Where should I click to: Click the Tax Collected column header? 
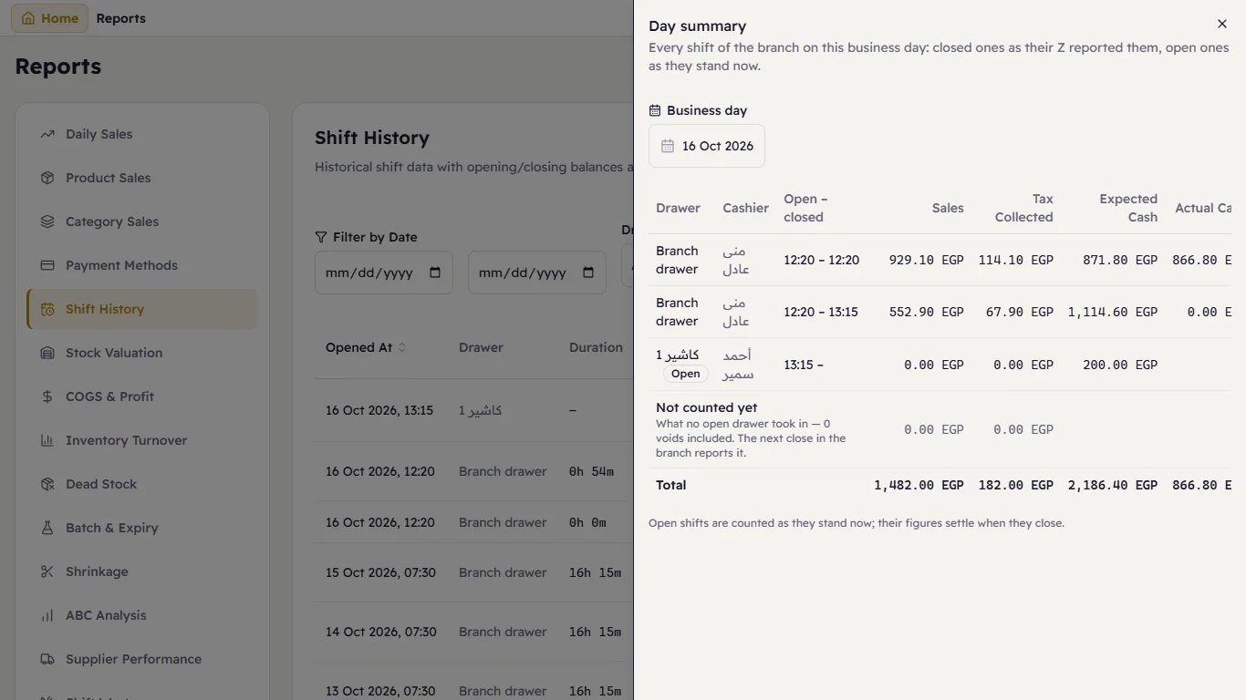tap(1024, 208)
